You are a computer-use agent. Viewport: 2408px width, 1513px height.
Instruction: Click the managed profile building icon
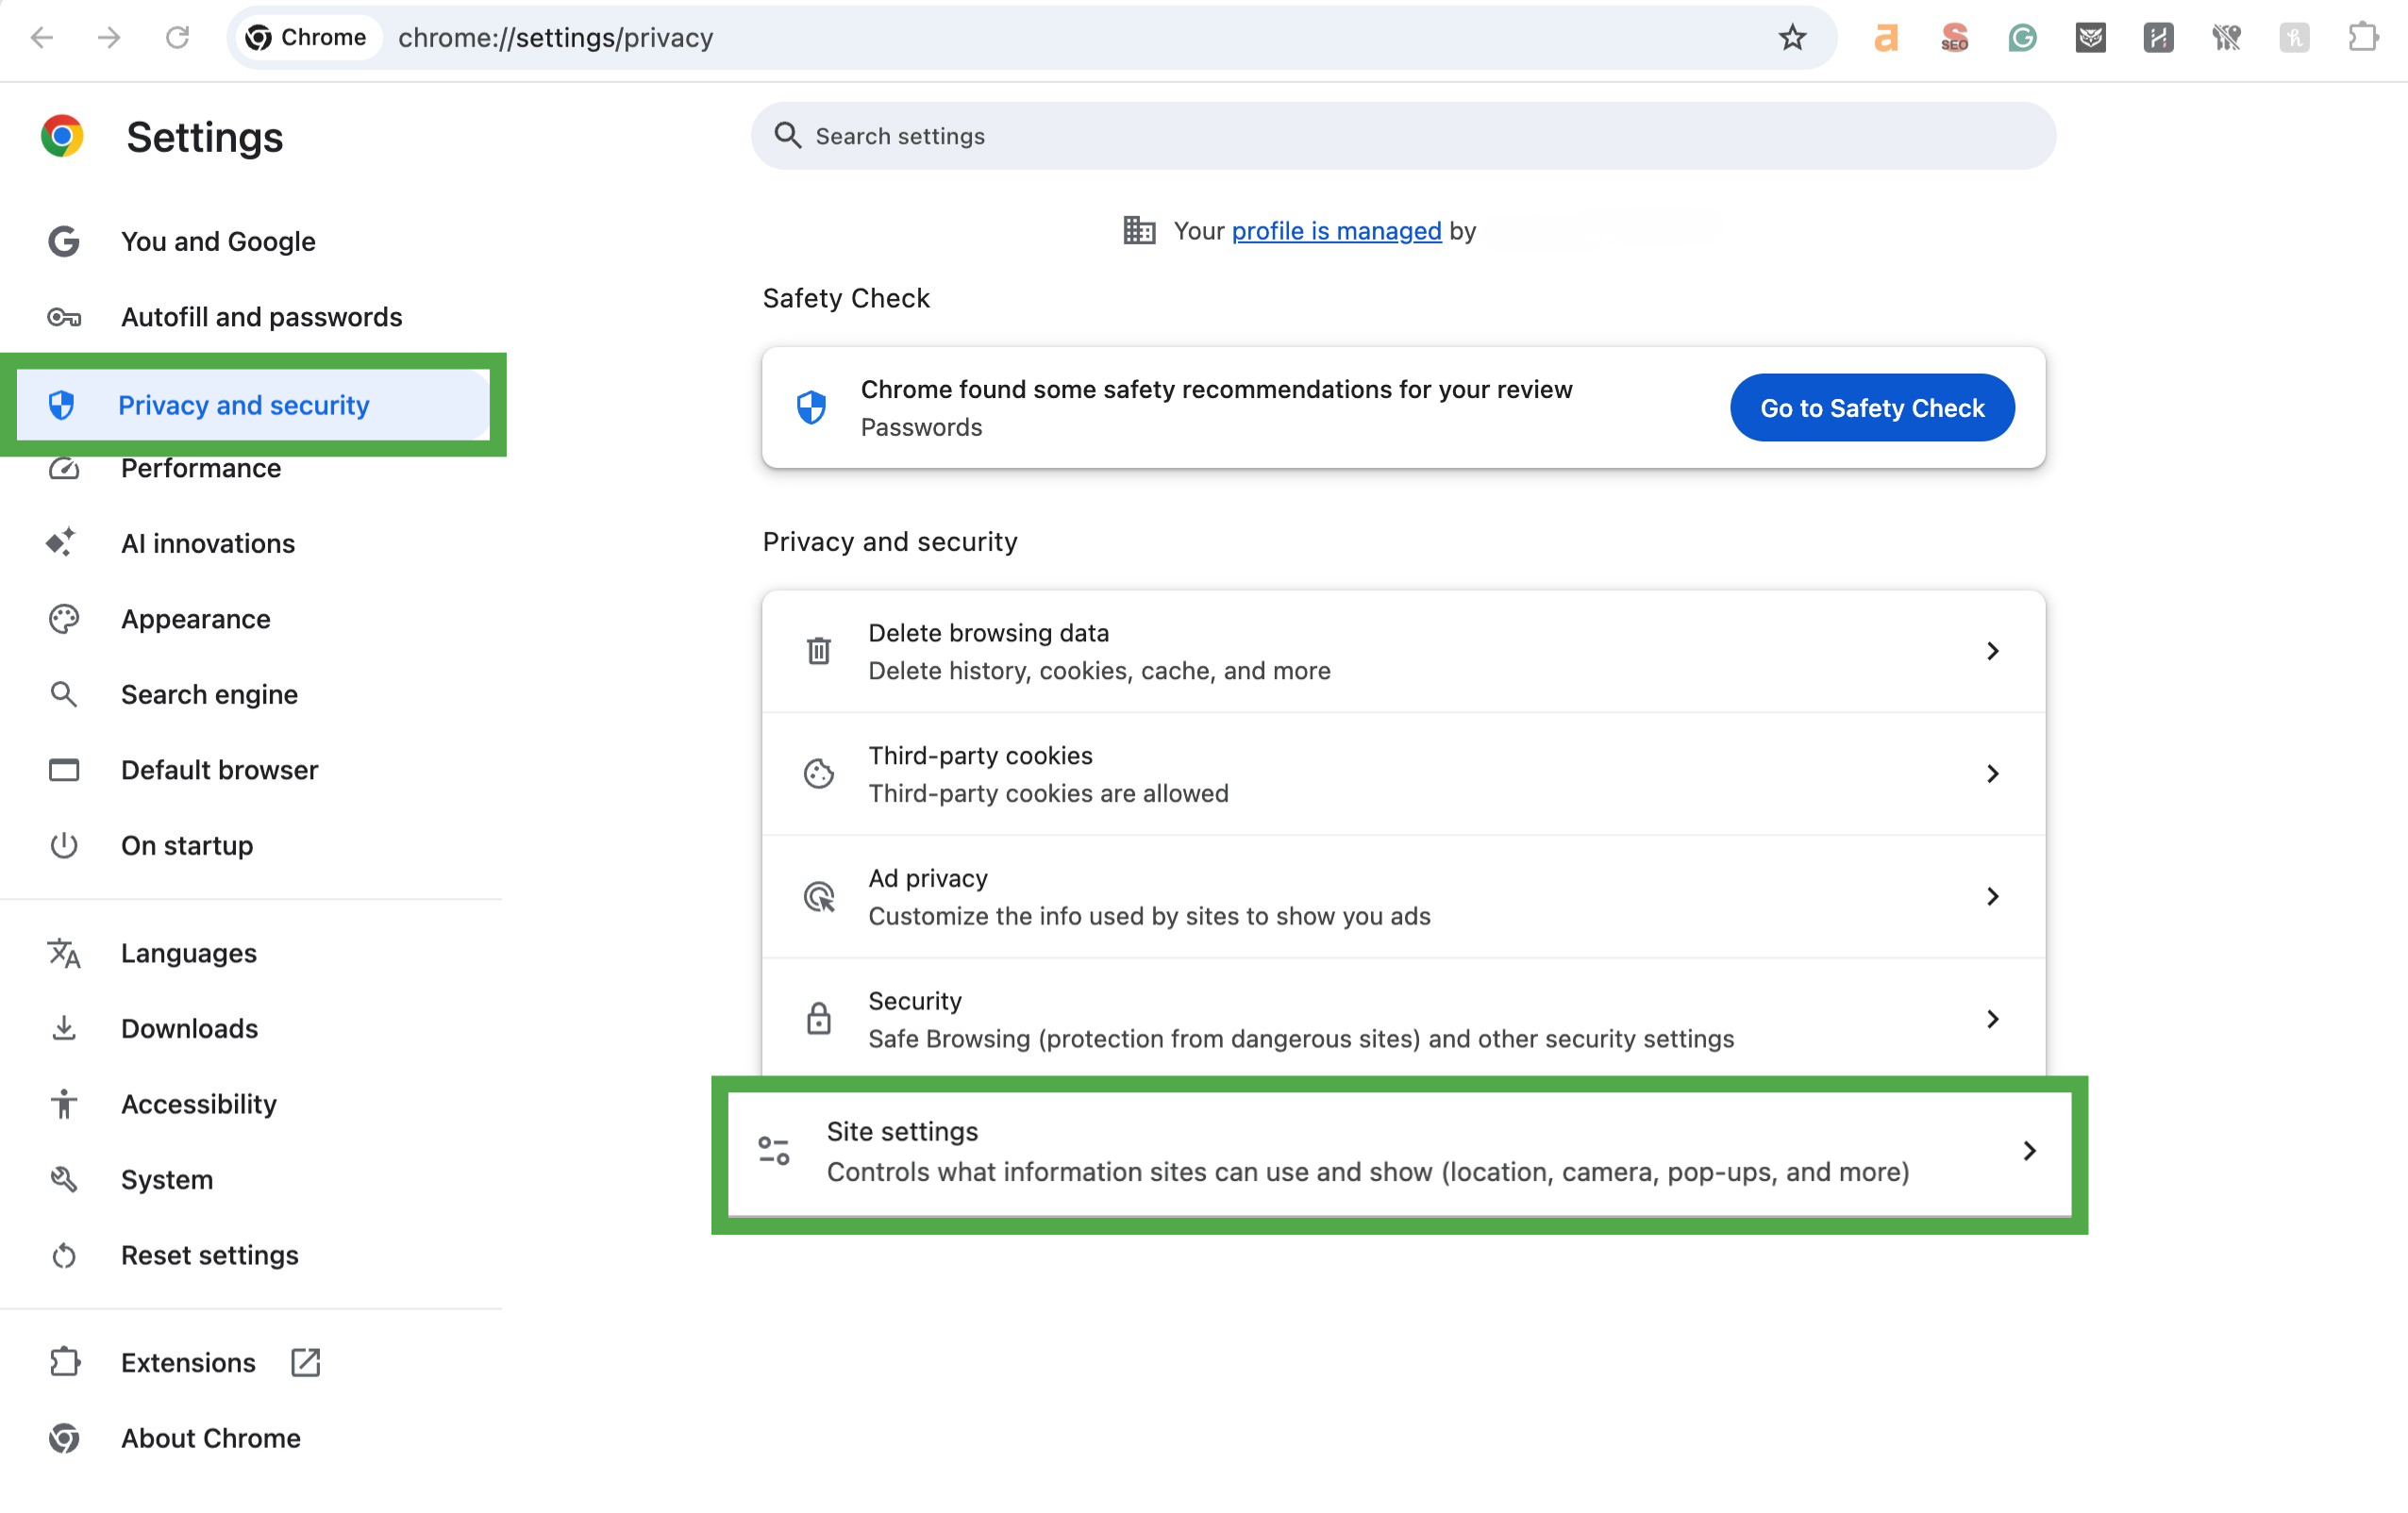pos(1139,231)
